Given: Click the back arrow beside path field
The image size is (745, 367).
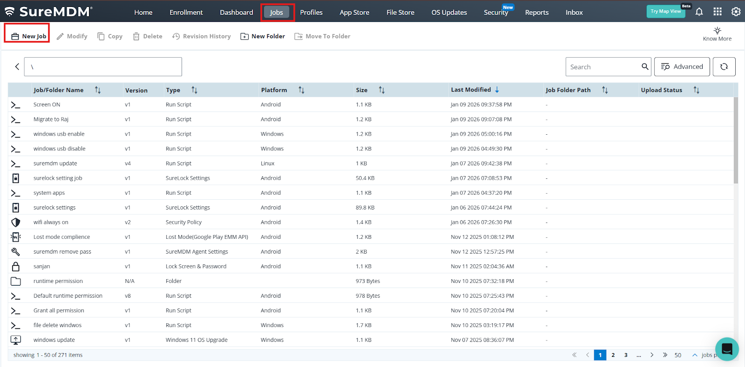Looking at the screenshot, I should (x=17, y=67).
